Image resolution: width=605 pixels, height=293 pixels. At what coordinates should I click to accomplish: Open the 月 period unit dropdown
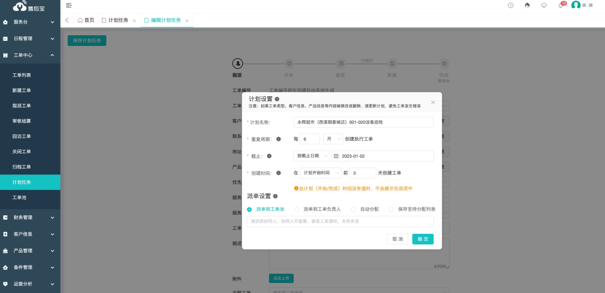pos(333,139)
